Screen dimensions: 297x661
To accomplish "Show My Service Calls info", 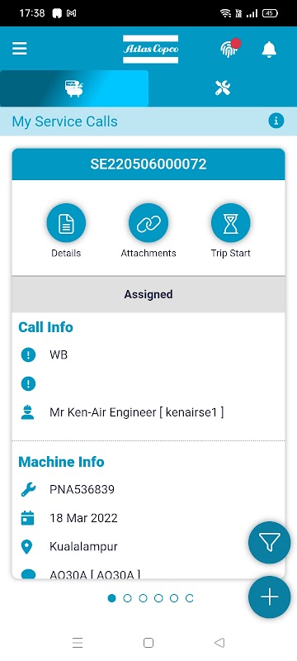I will [276, 121].
